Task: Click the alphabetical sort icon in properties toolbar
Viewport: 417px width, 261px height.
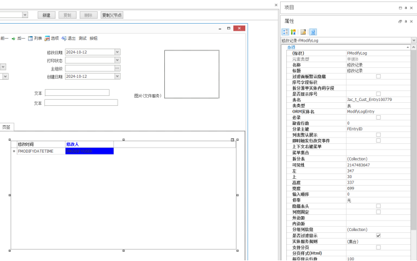Action: pos(293,32)
